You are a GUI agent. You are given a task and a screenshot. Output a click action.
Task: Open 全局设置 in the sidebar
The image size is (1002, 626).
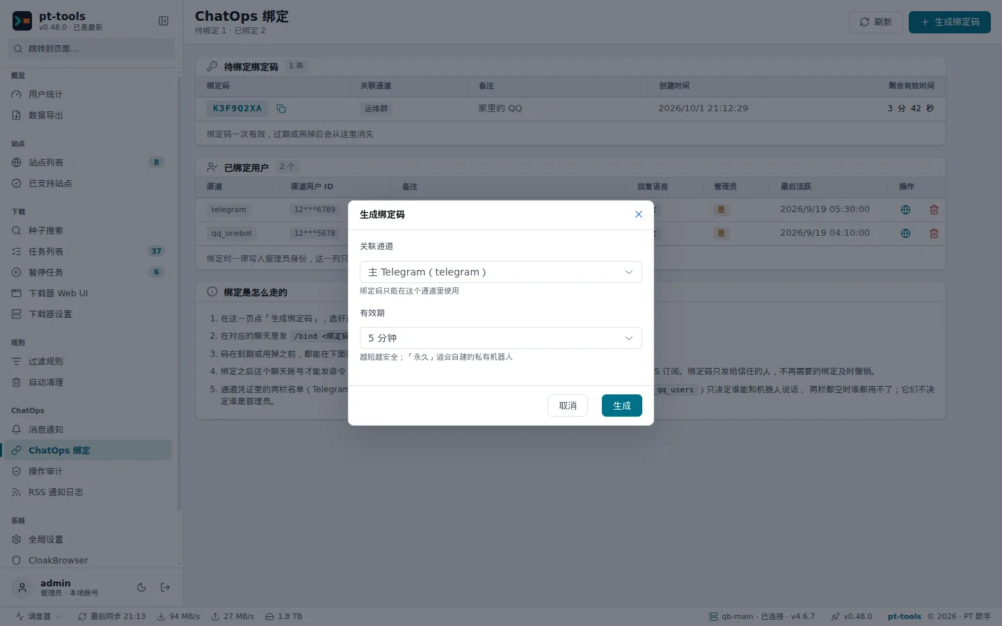click(88, 540)
